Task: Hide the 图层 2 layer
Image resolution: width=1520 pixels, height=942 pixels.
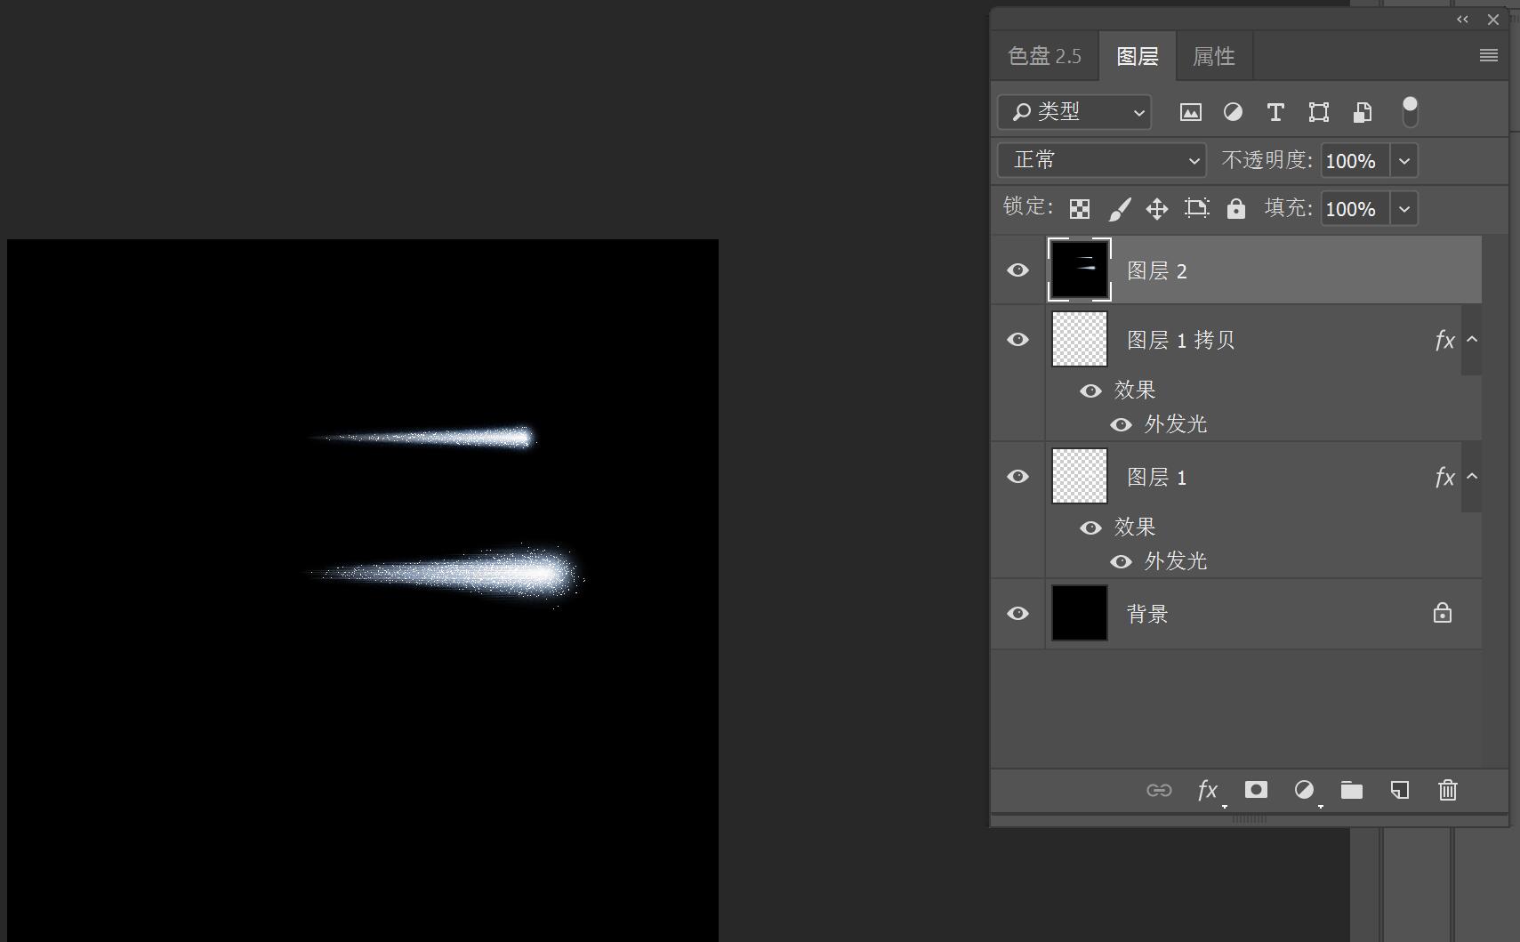Action: tap(1017, 270)
